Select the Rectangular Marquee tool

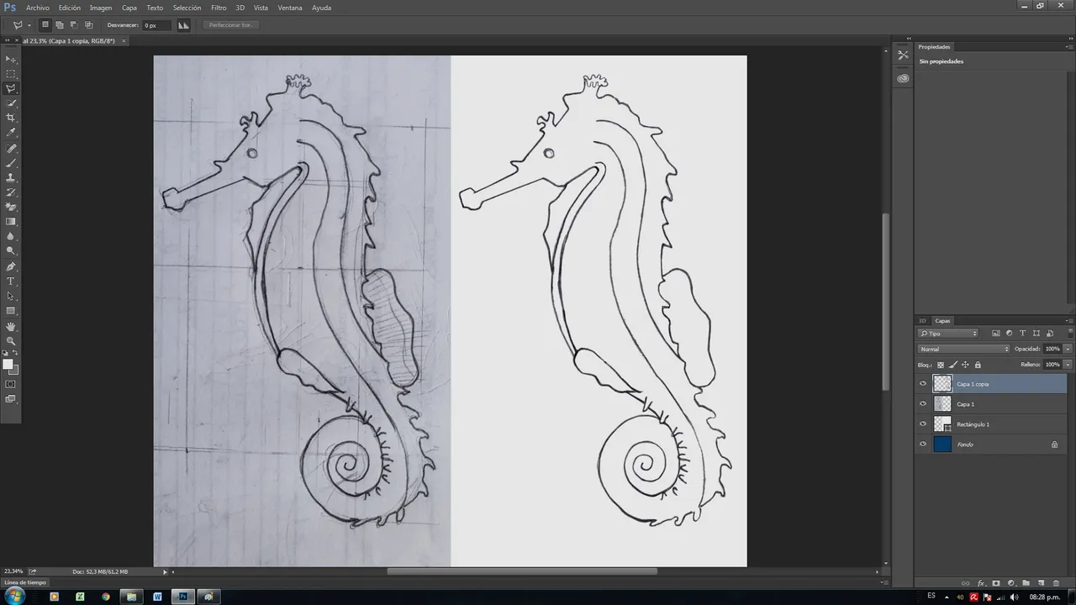click(x=11, y=74)
